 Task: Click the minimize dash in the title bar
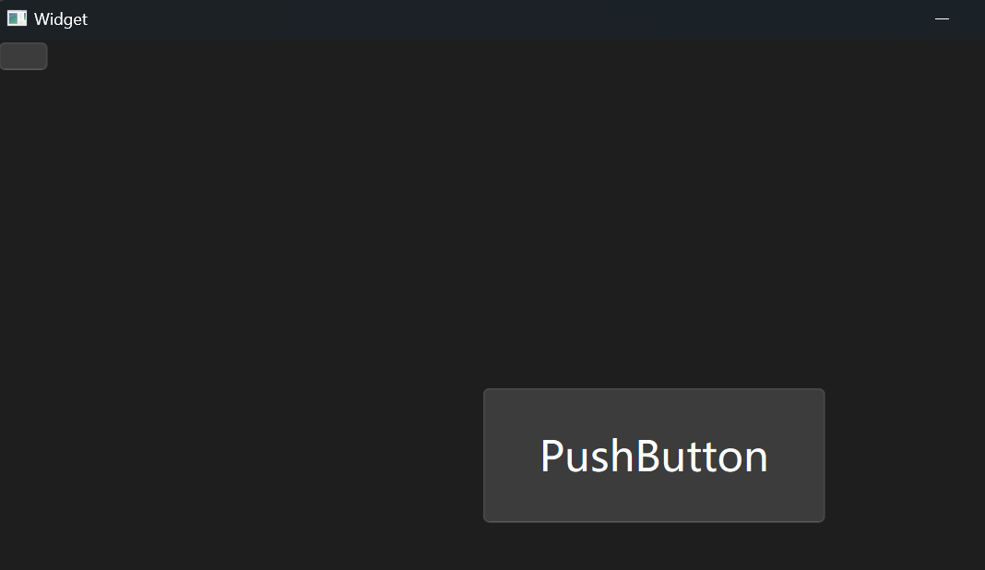click(942, 18)
